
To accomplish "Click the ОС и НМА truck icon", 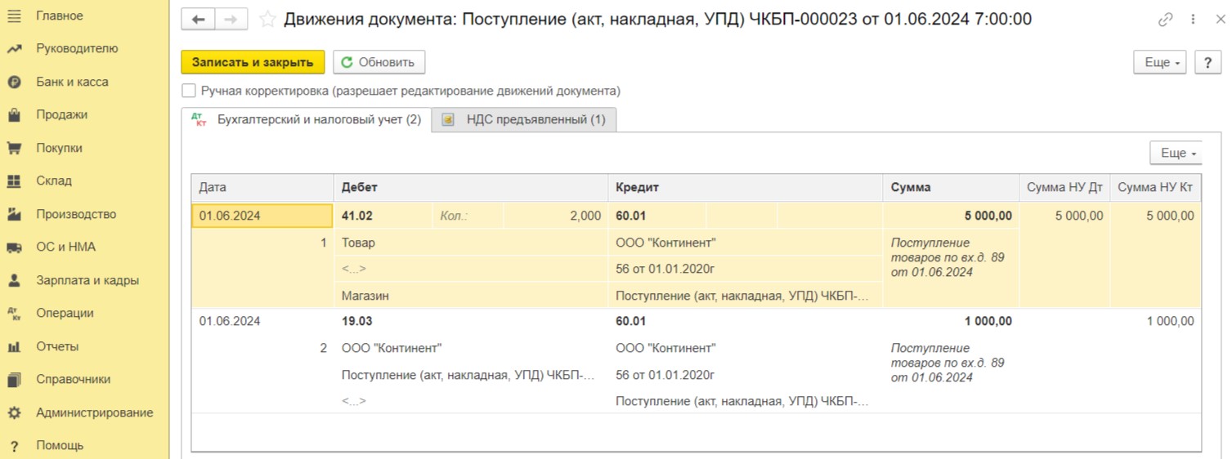I will (x=14, y=247).
